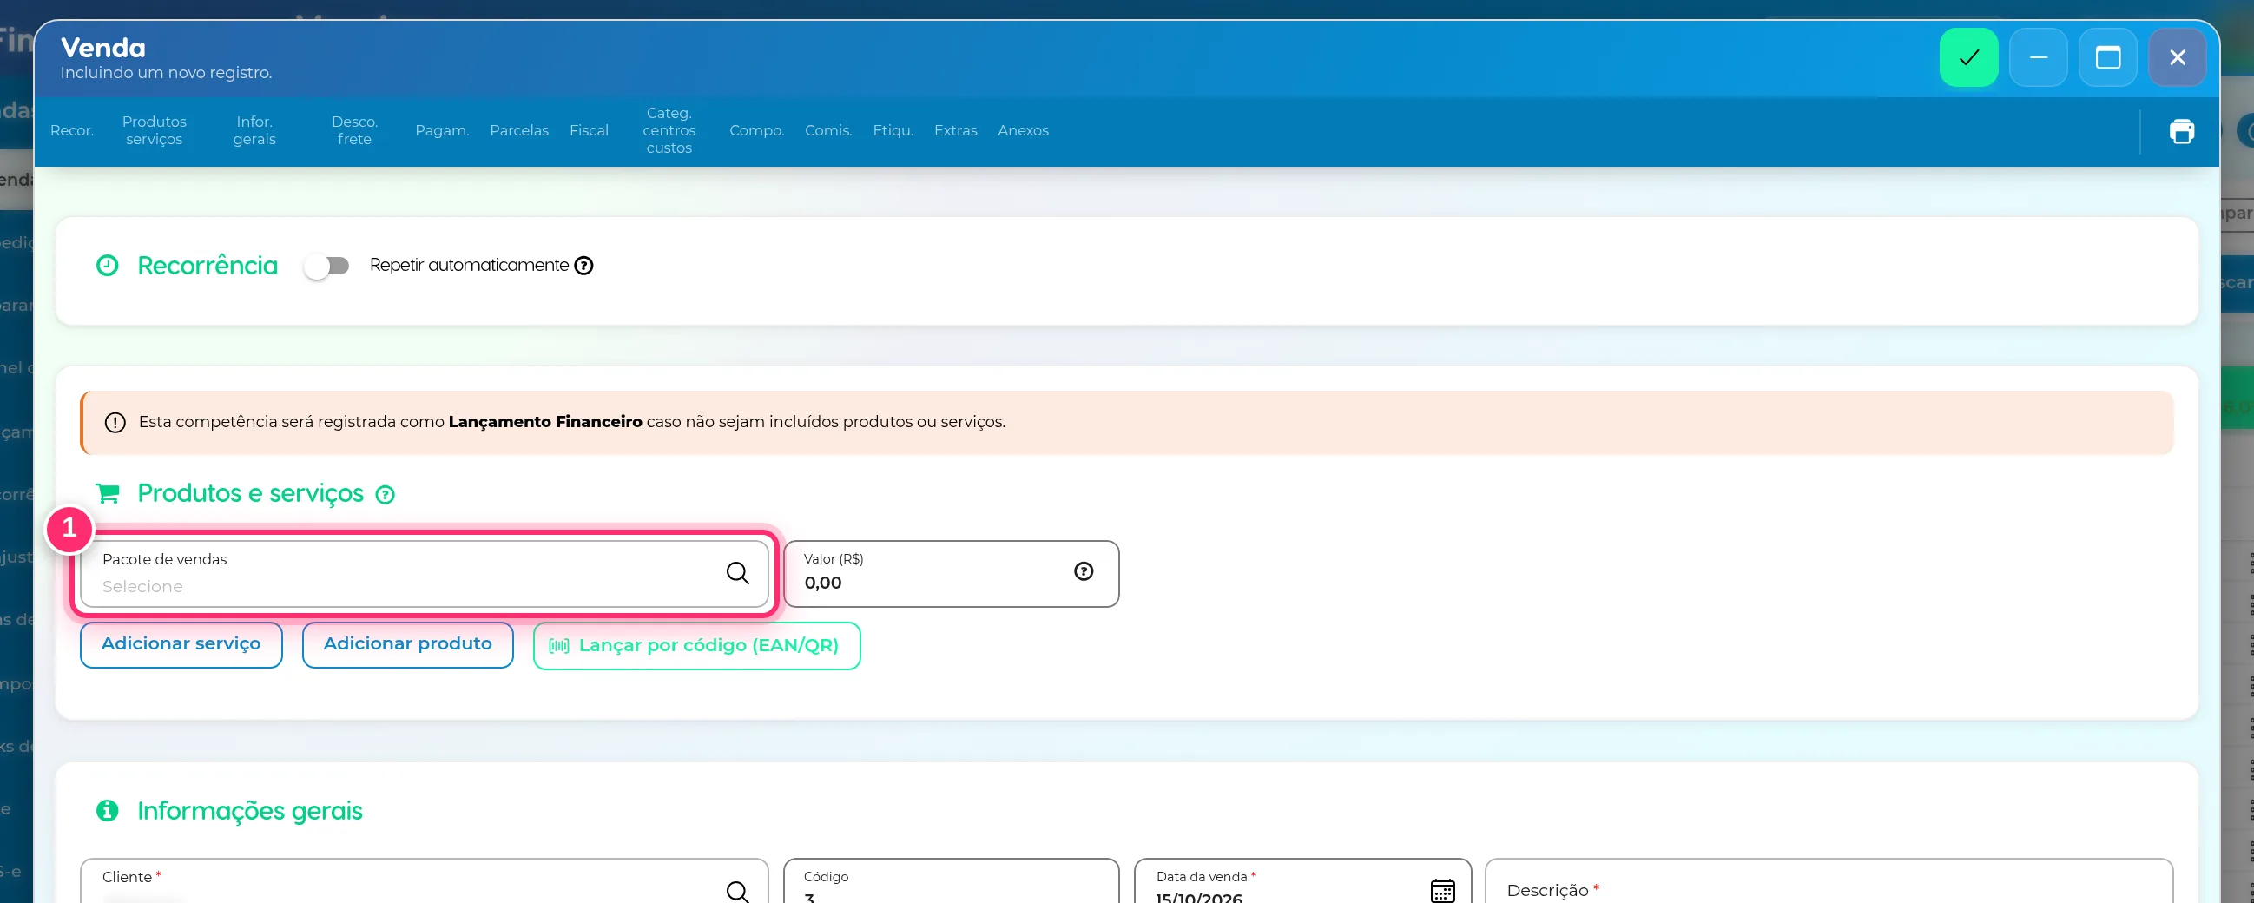Click Adicionar serviço button
Screen dimensions: 2254x903
[181, 645]
